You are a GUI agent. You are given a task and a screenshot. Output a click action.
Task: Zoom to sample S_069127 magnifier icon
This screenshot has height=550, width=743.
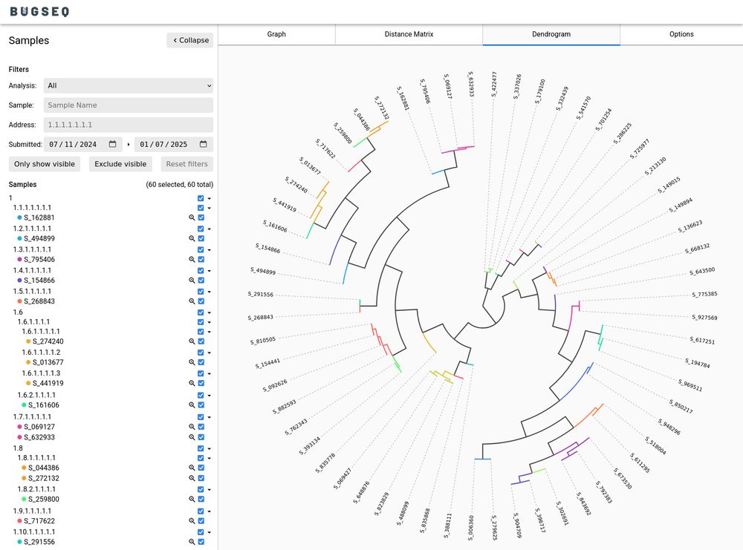(192, 427)
